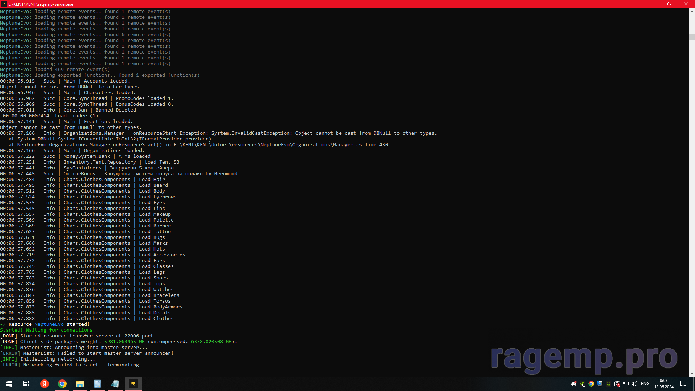Open the NVIDIA tray icon
This screenshot has width=695, height=391.
pyautogui.click(x=582, y=384)
